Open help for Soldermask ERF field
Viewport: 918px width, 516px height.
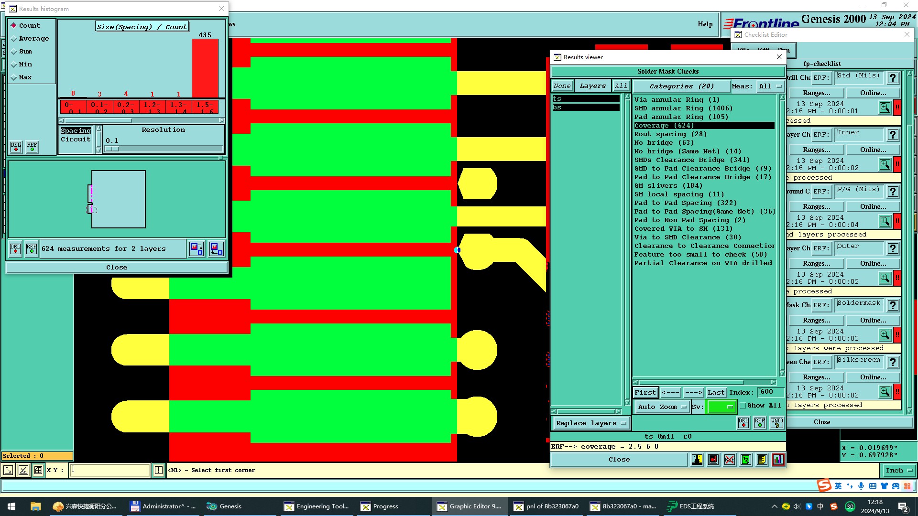pos(893,305)
